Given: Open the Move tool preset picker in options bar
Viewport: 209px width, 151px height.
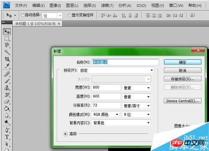Looking at the screenshot, I should coord(15,15).
